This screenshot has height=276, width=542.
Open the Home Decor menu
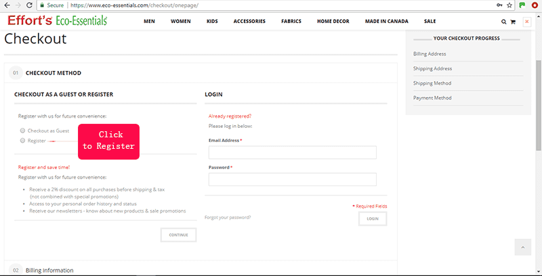[332, 22]
